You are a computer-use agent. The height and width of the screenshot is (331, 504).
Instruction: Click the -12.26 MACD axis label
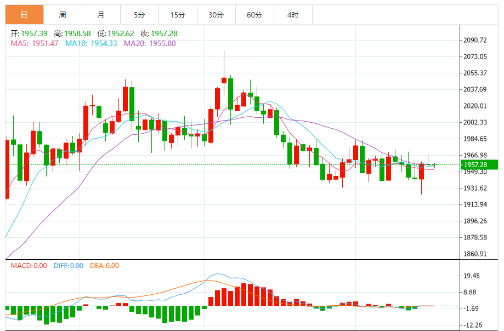point(472,325)
